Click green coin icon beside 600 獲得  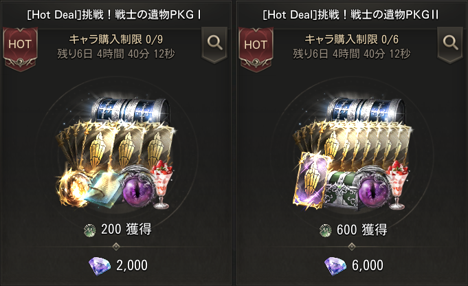click(x=325, y=230)
